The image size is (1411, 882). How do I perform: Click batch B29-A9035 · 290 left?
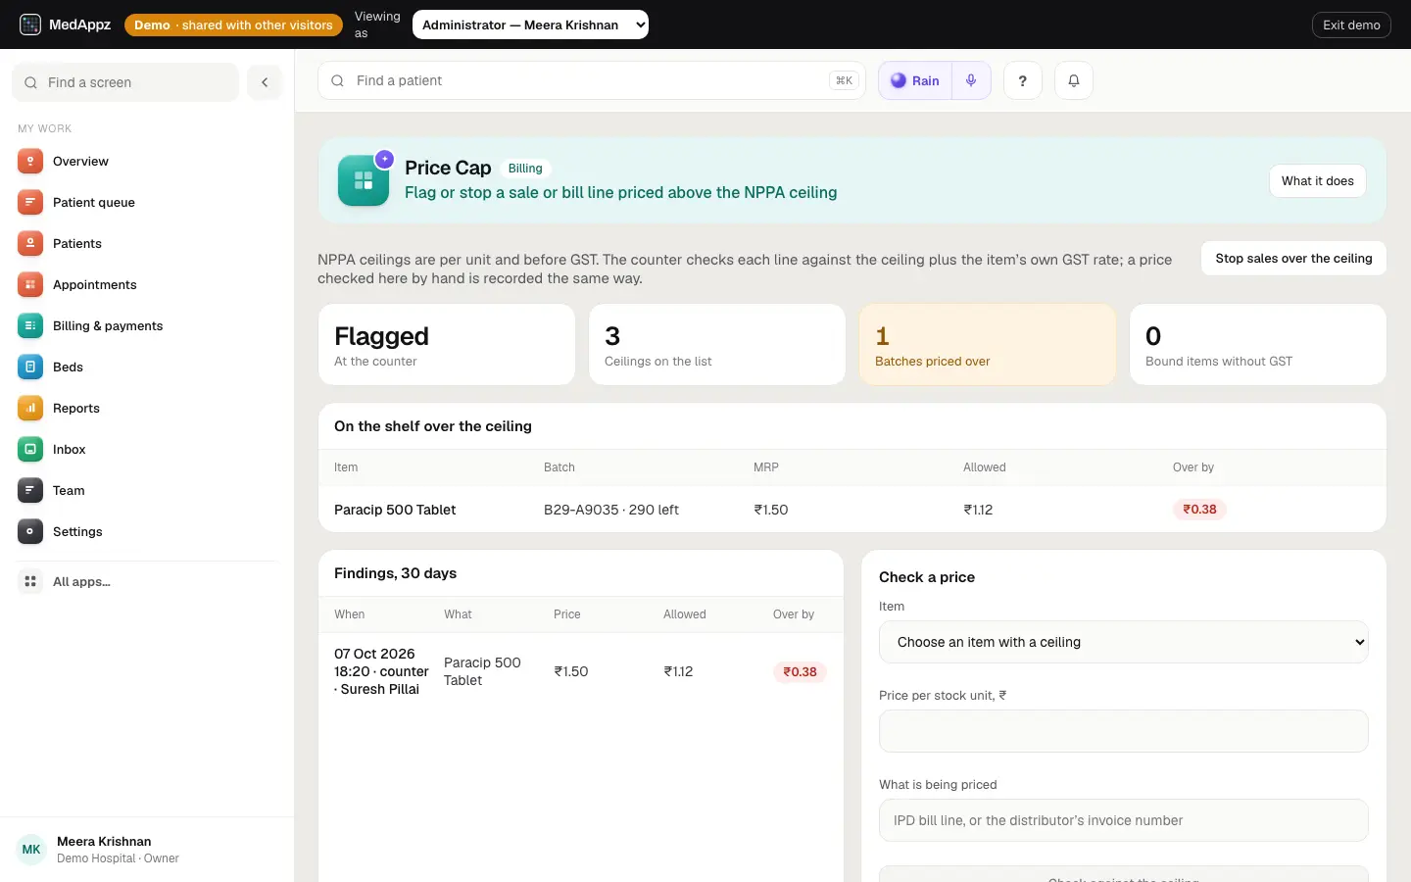[x=611, y=510]
